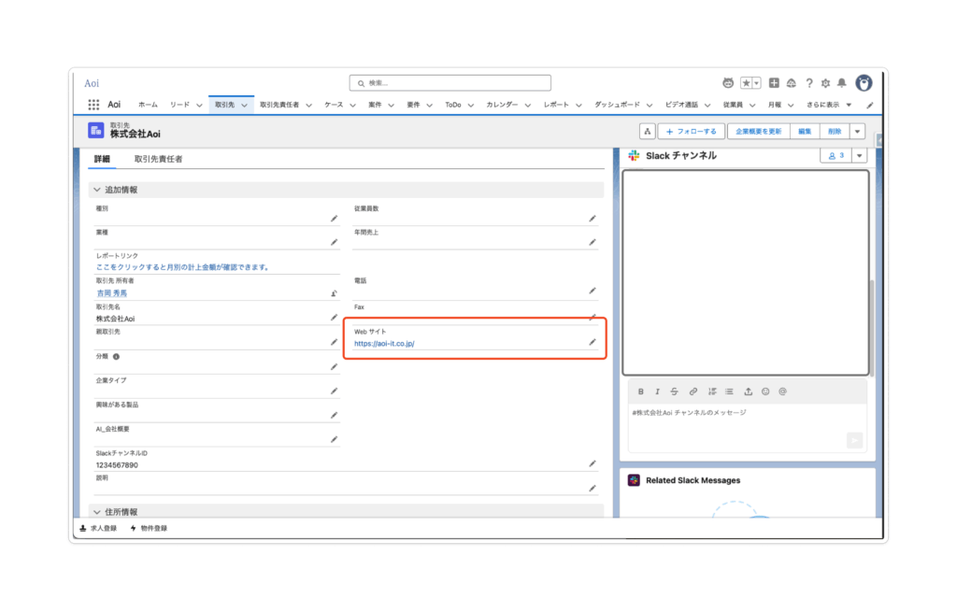The image size is (957, 613).
Task: Click the emoji icon in Slack composer
Action: pyautogui.click(x=765, y=392)
